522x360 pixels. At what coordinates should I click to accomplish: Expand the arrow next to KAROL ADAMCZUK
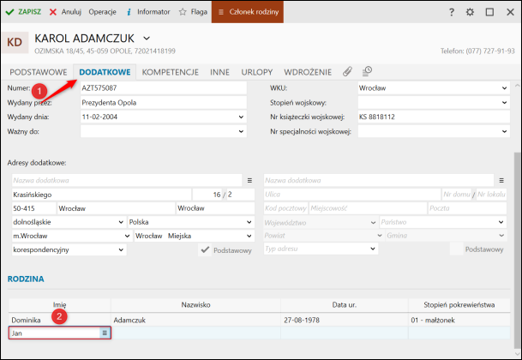pos(147,39)
